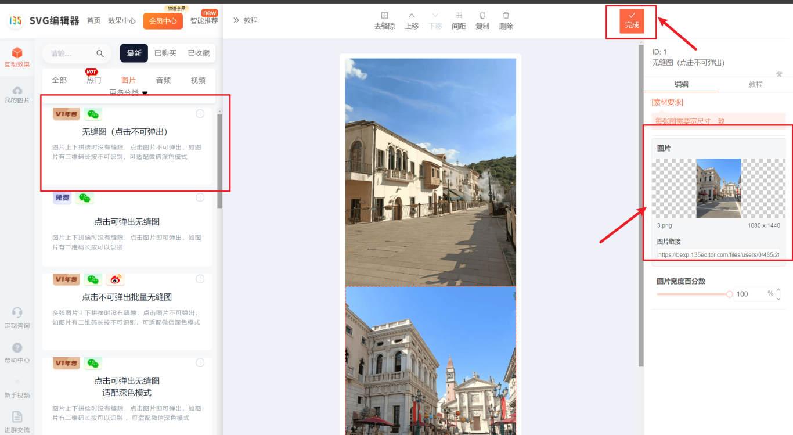Open info icon on 点击可弹出无缝图 card

[x=200, y=197]
